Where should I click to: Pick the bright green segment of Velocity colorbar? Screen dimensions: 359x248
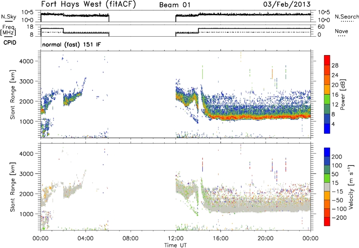click(327, 178)
